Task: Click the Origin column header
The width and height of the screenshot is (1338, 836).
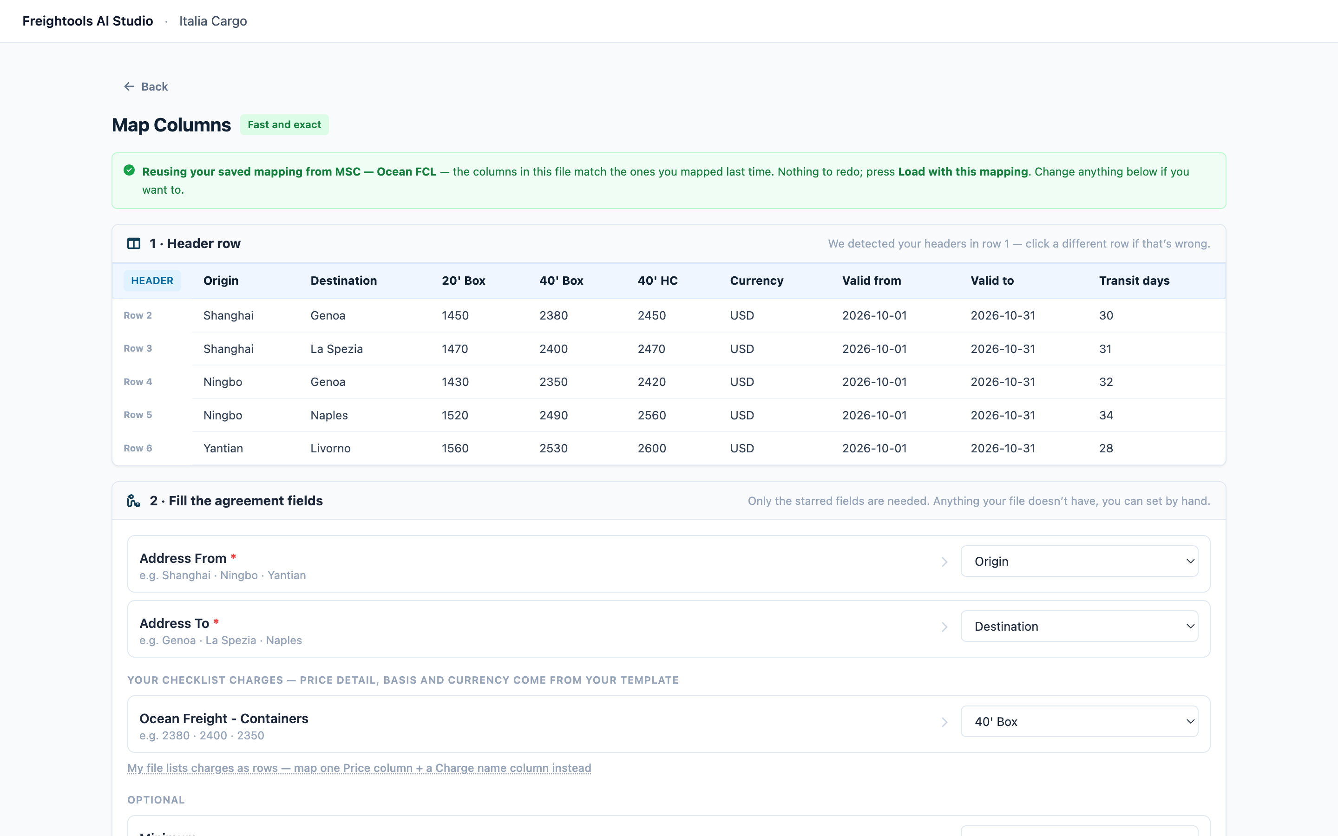Action: (221, 281)
